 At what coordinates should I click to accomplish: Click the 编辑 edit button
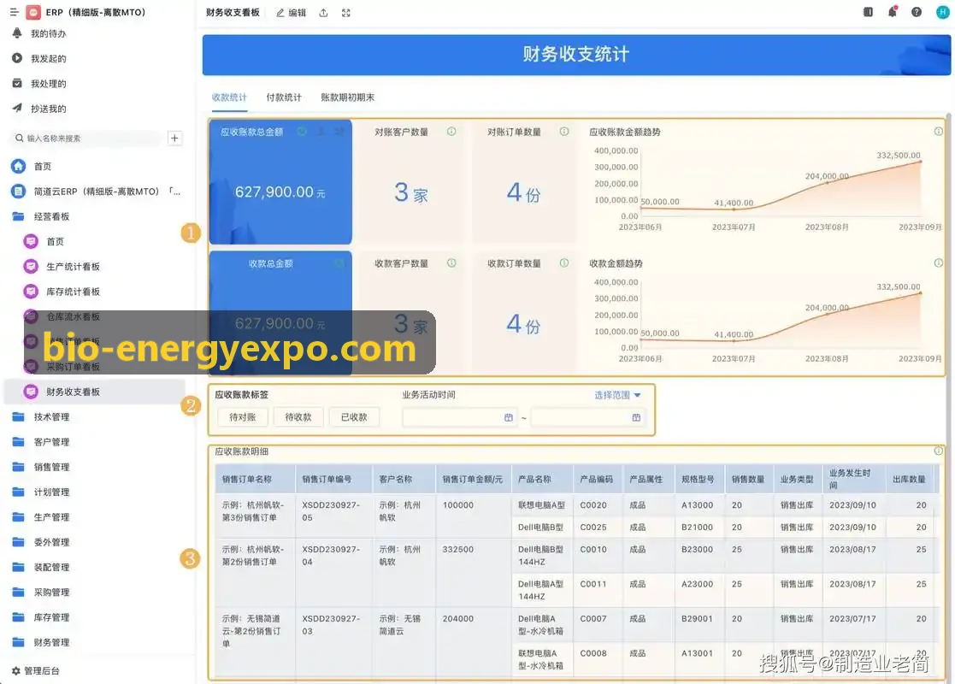coord(292,13)
